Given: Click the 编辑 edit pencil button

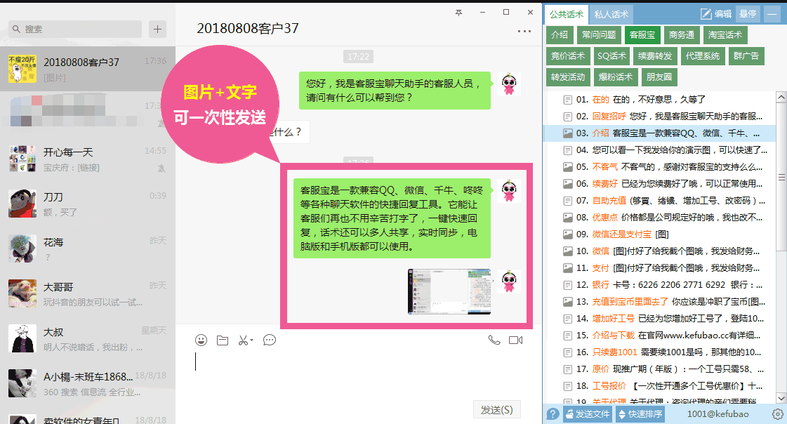Looking at the screenshot, I should [716, 14].
